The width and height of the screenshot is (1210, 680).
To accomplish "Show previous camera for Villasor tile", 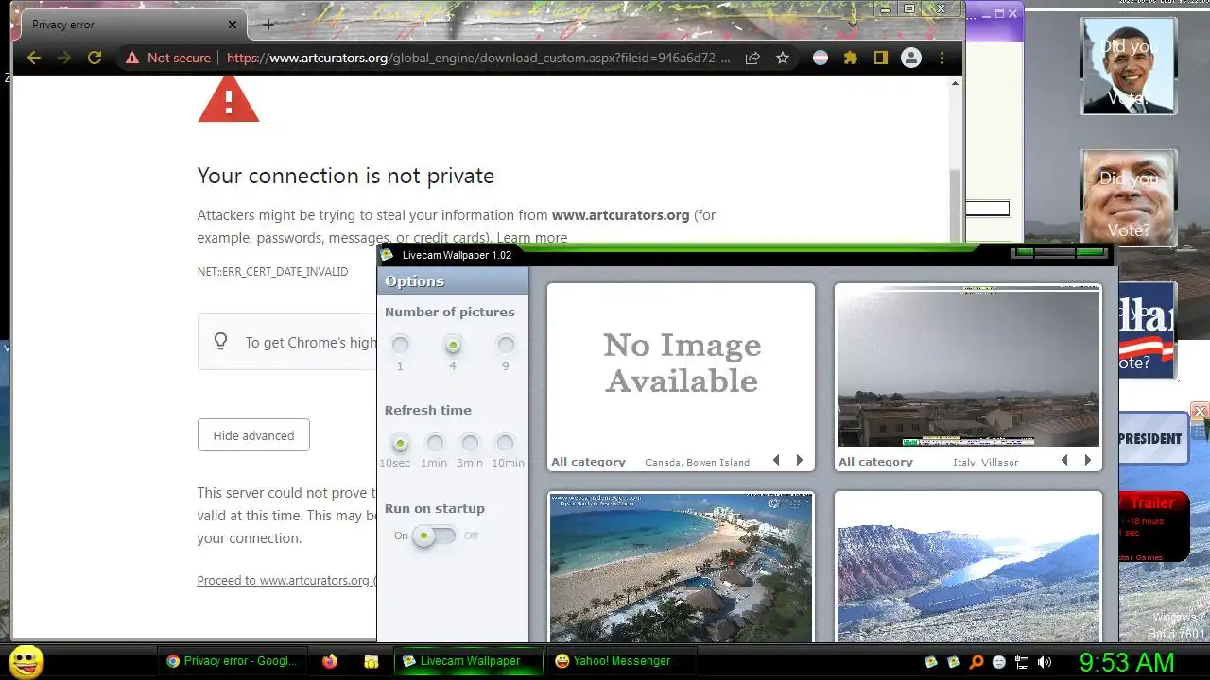I will click(x=1064, y=461).
